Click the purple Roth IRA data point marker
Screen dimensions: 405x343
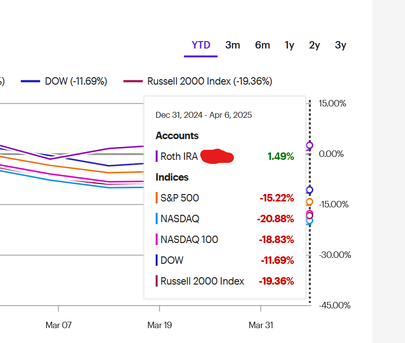pos(309,146)
